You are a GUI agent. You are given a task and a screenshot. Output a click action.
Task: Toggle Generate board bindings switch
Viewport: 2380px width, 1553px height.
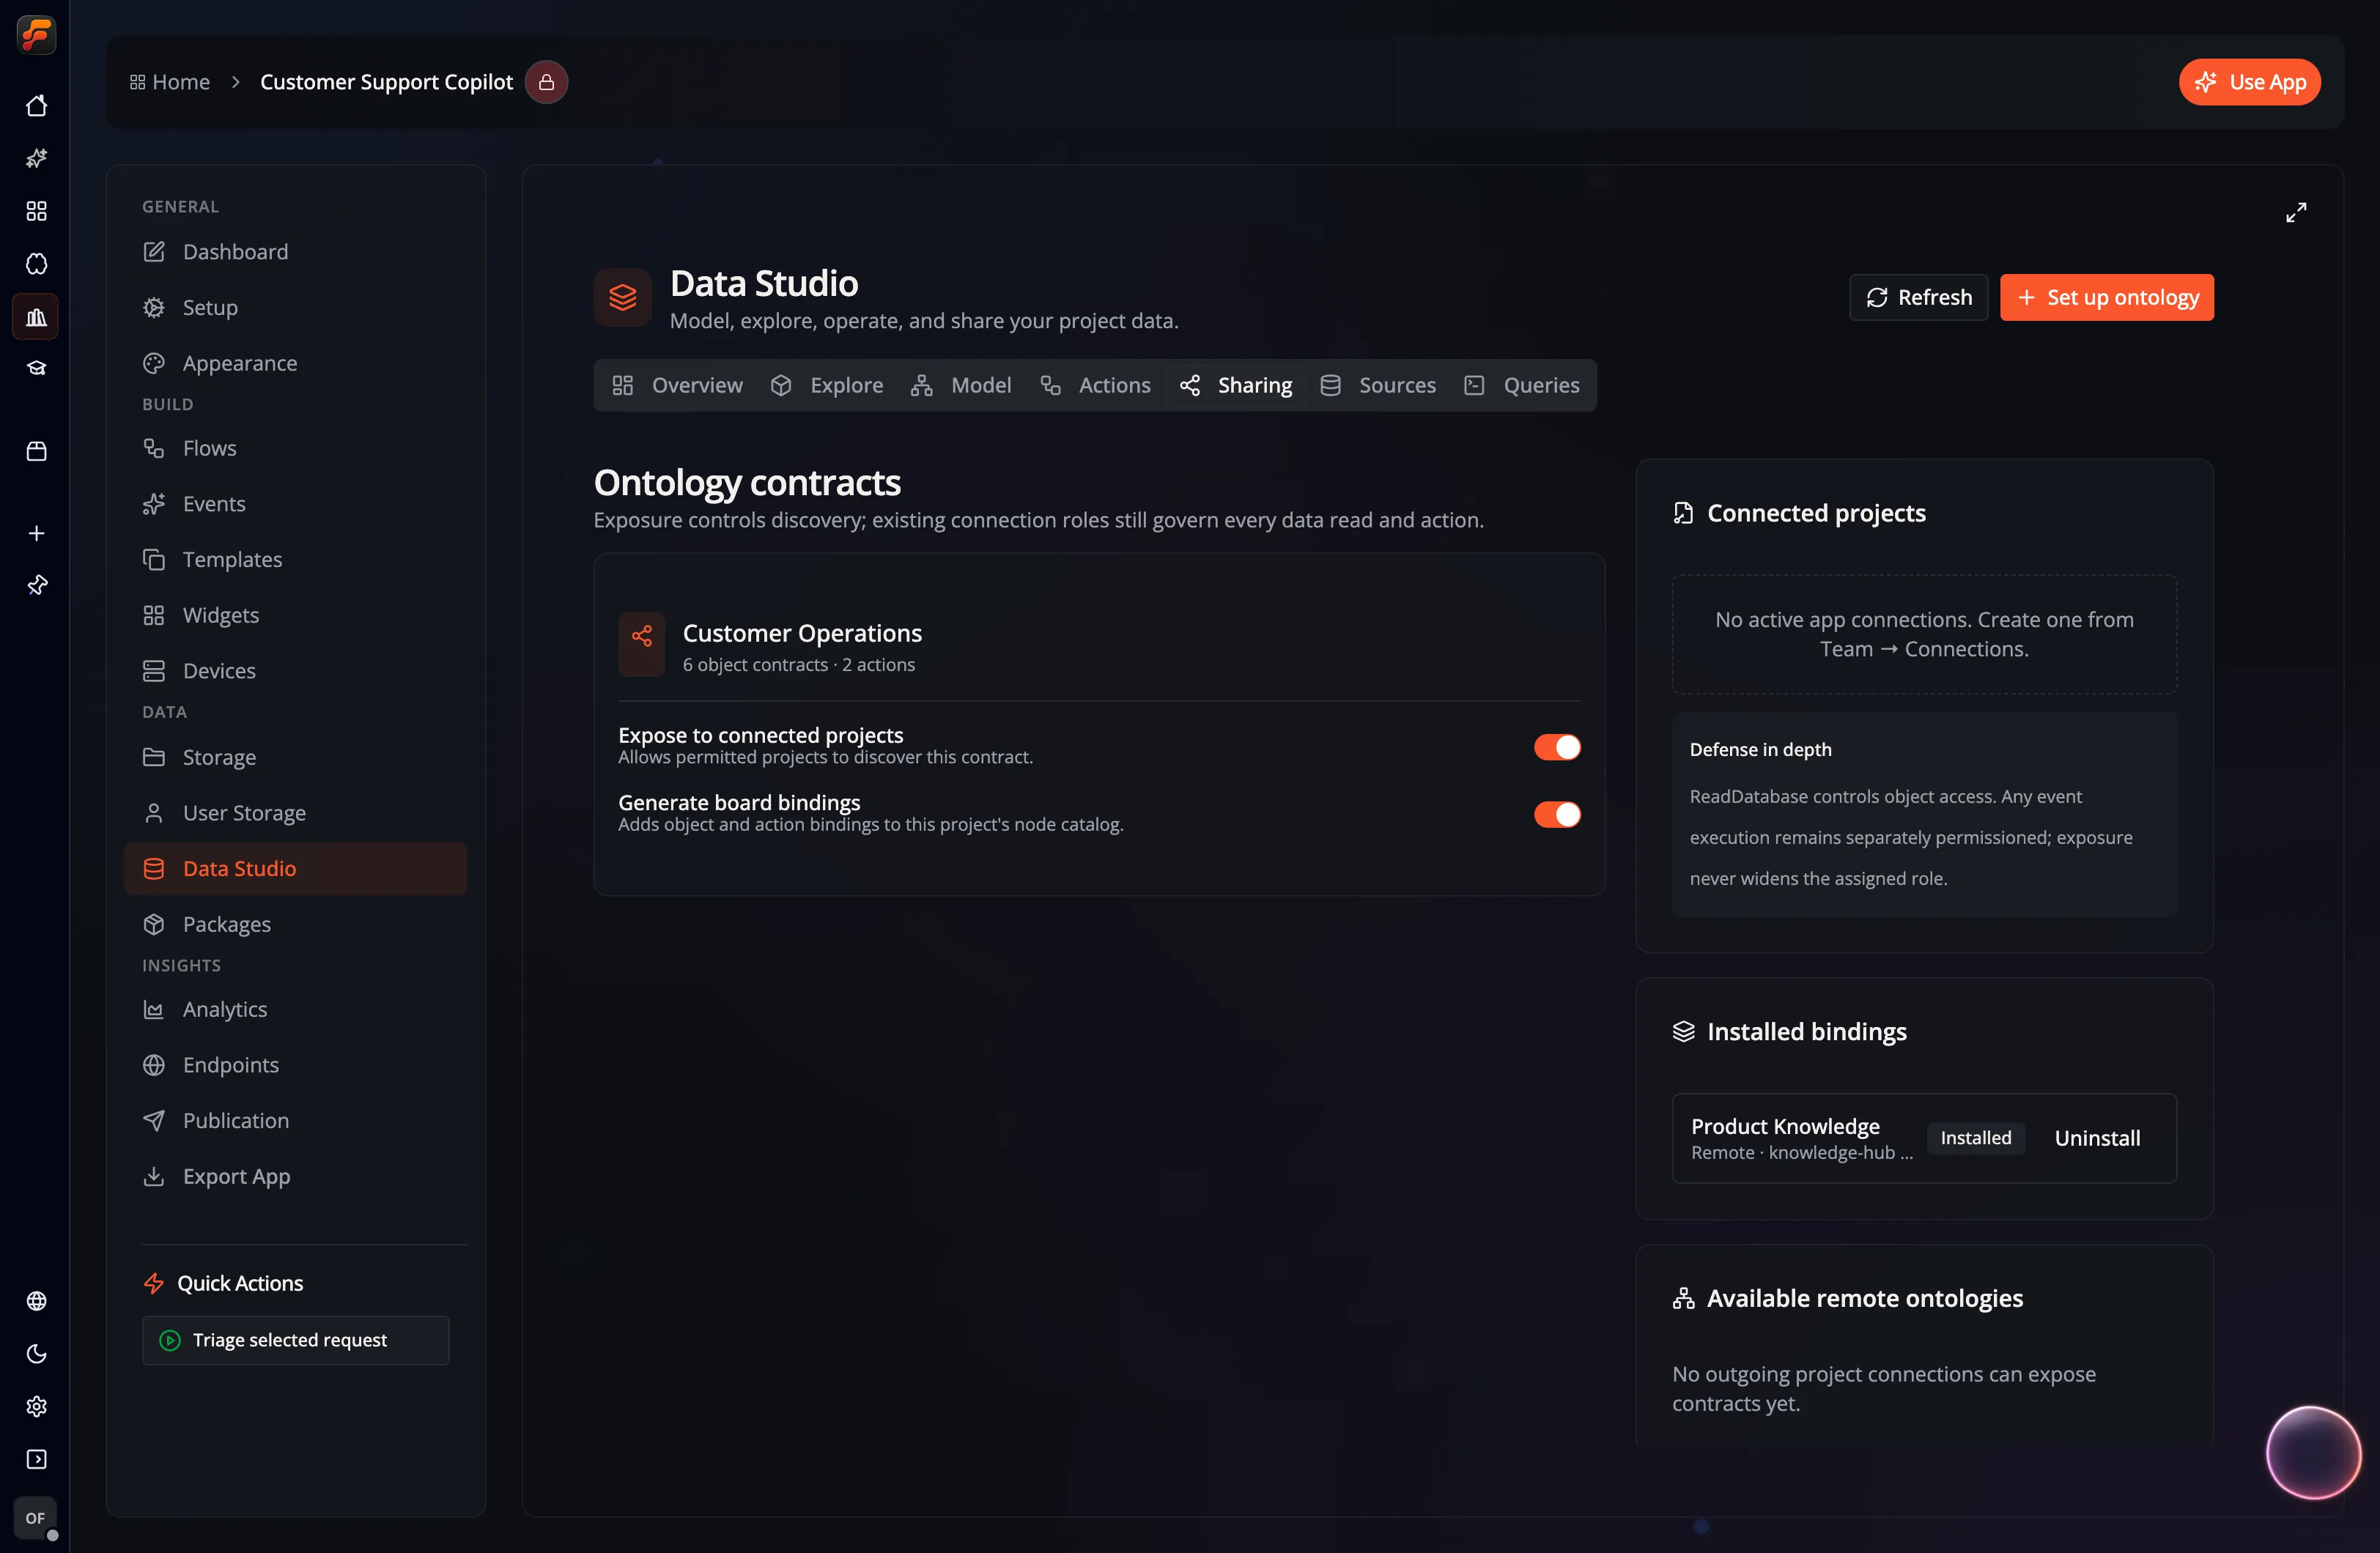point(1557,814)
